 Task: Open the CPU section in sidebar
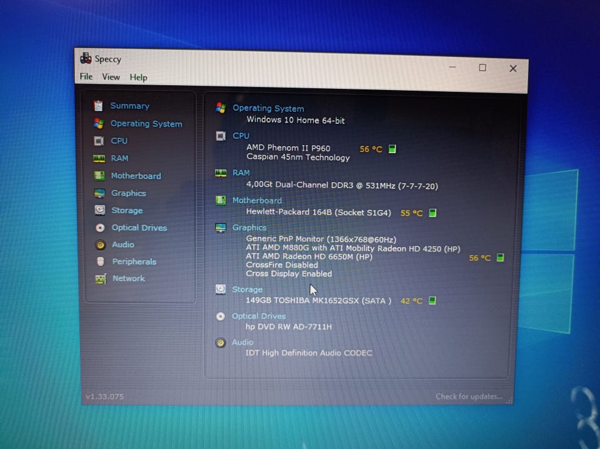(x=119, y=141)
